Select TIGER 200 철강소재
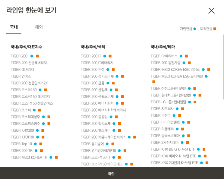 [x=96, y=124]
